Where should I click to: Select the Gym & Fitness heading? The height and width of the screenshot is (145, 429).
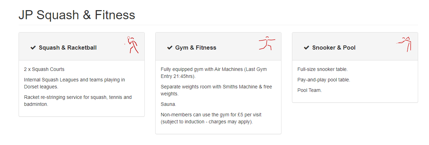pyautogui.click(x=196, y=48)
